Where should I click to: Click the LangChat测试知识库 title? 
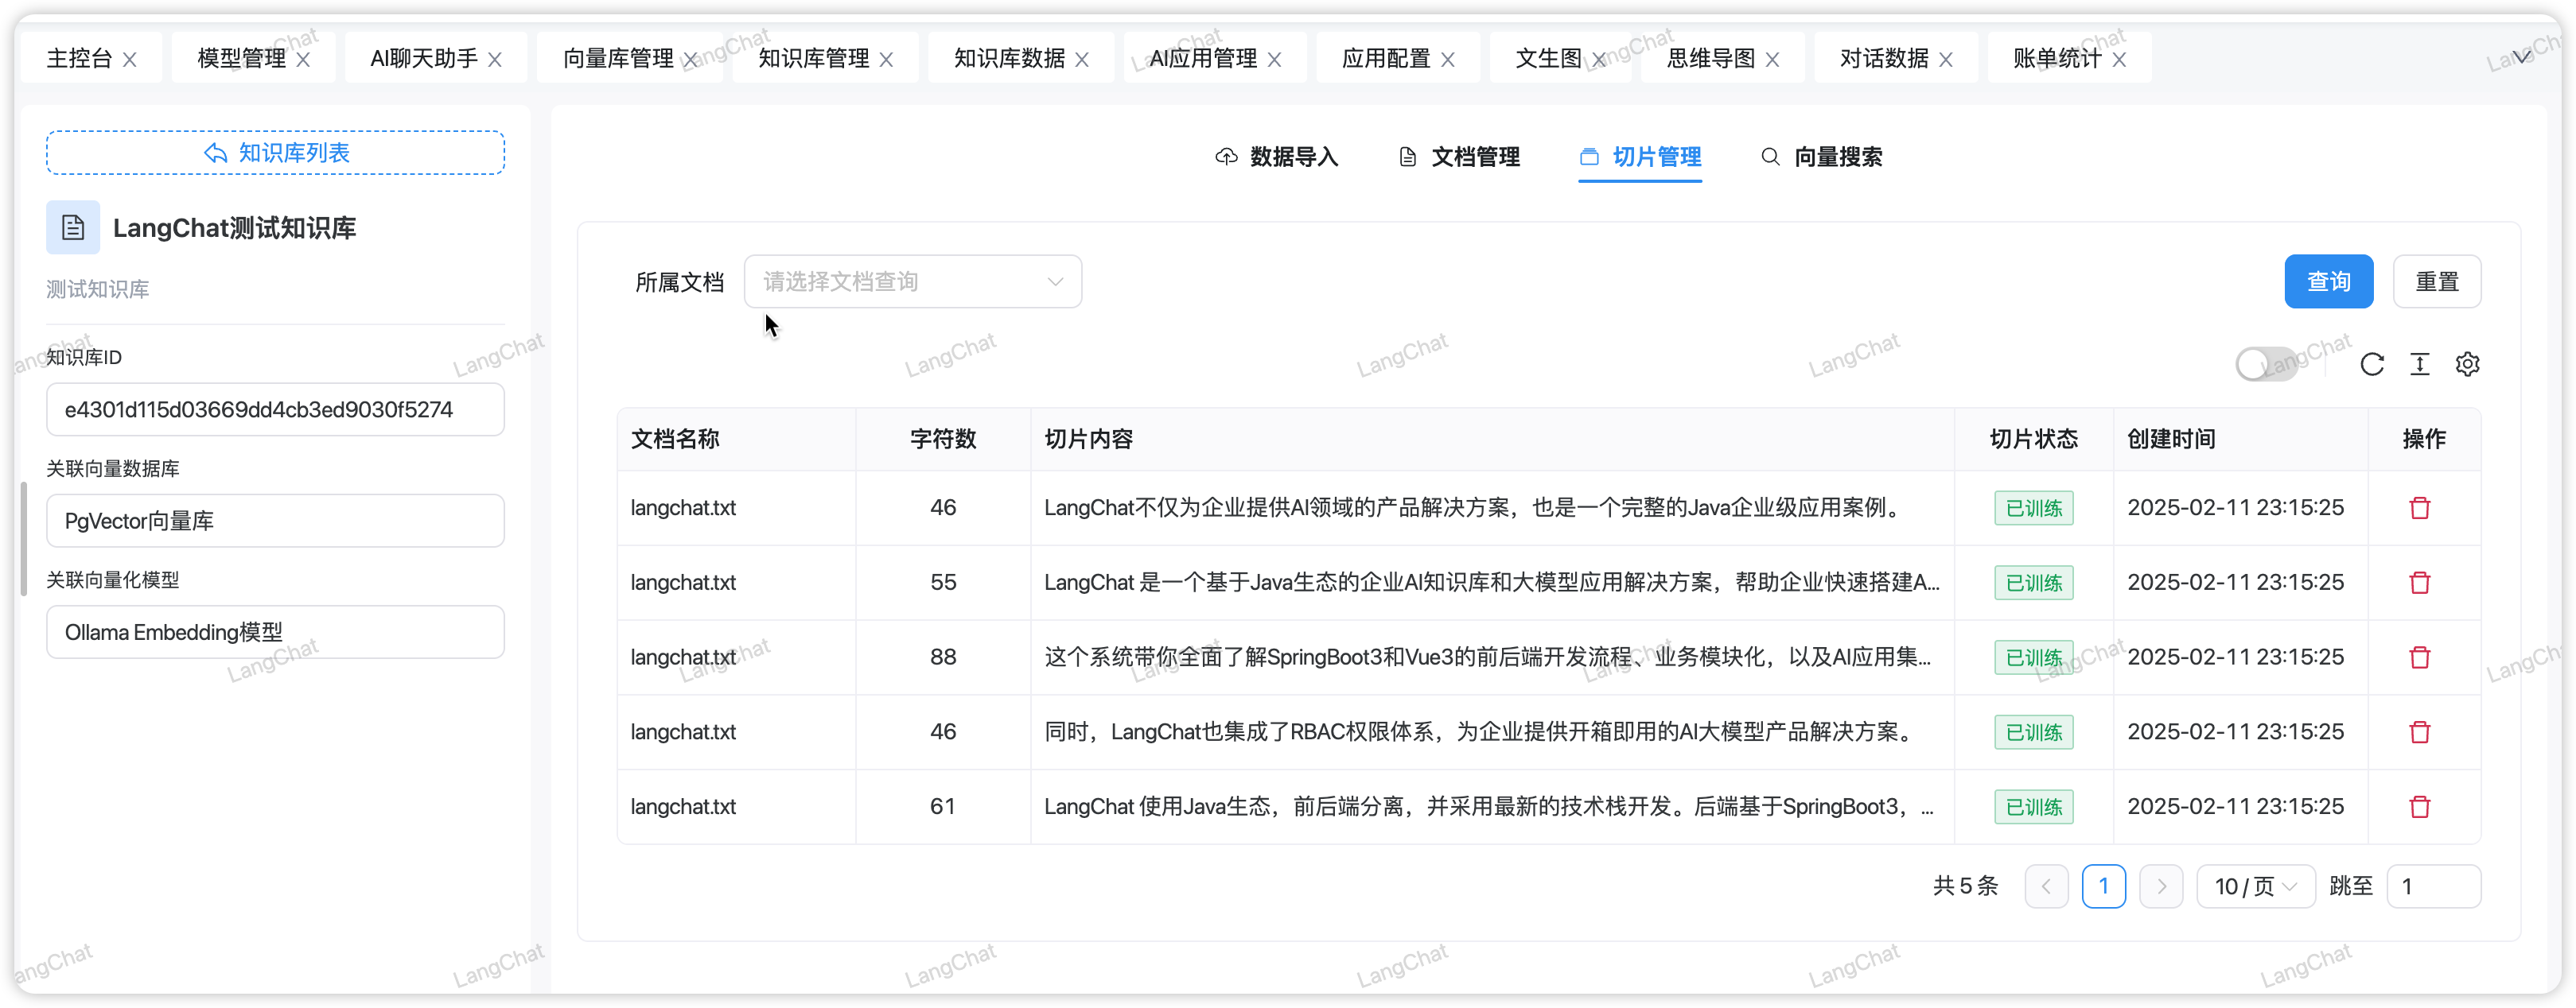pos(234,228)
